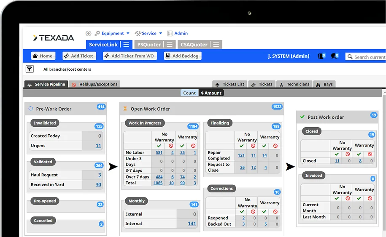Viewport: 386px width, 237px height.
Task: Click the Finalizing section label
Action: [220, 123]
